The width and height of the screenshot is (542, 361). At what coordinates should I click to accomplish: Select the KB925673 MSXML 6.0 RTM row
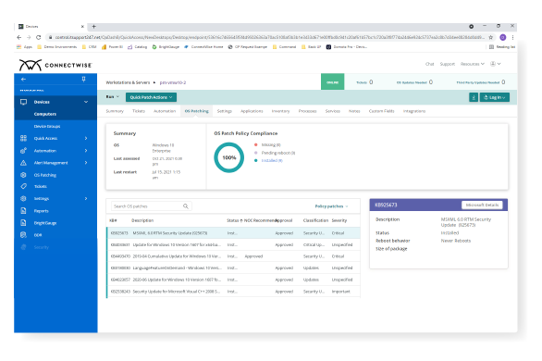click(233, 233)
